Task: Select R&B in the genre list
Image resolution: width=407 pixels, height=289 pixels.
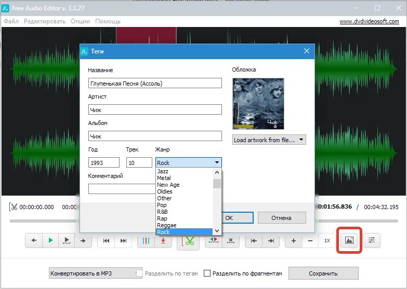Action: point(185,212)
